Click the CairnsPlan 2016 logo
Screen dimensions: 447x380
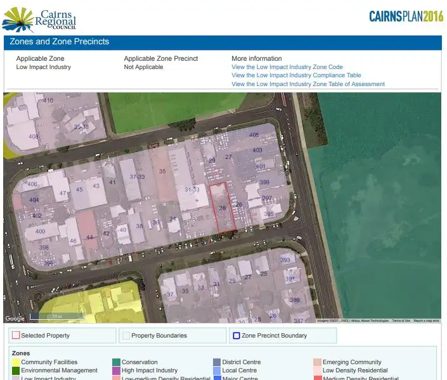406,16
